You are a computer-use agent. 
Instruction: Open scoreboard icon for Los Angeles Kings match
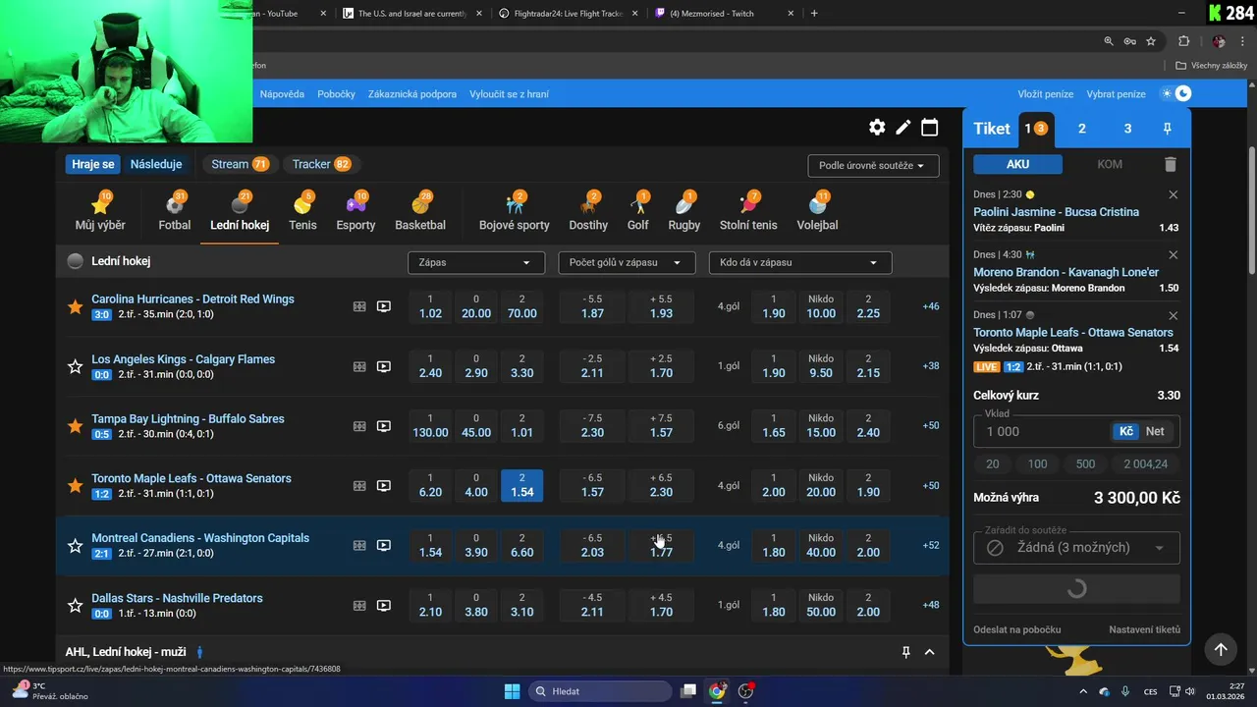click(359, 366)
